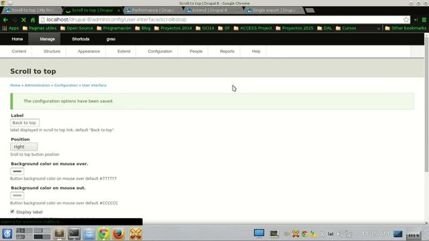Image resolution: width=429 pixels, height=241 pixels.
Task: Open the Shortcuts toolbar item
Action: point(80,39)
